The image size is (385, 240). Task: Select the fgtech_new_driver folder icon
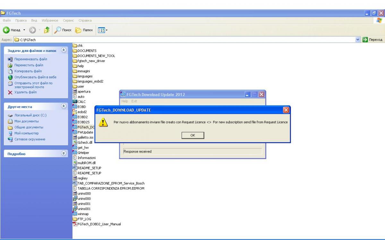click(75, 61)
